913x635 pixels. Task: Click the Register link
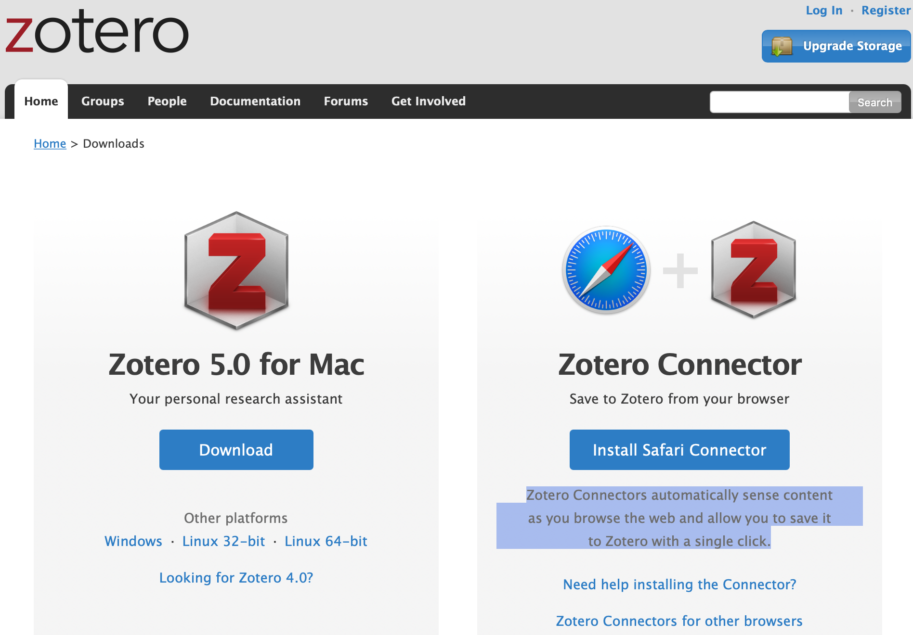[886, 10]
